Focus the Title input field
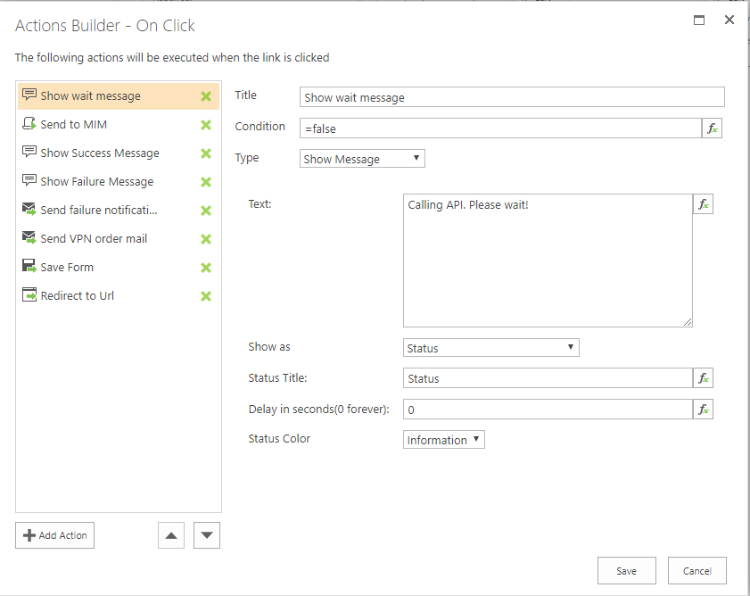 pos(512,97)
